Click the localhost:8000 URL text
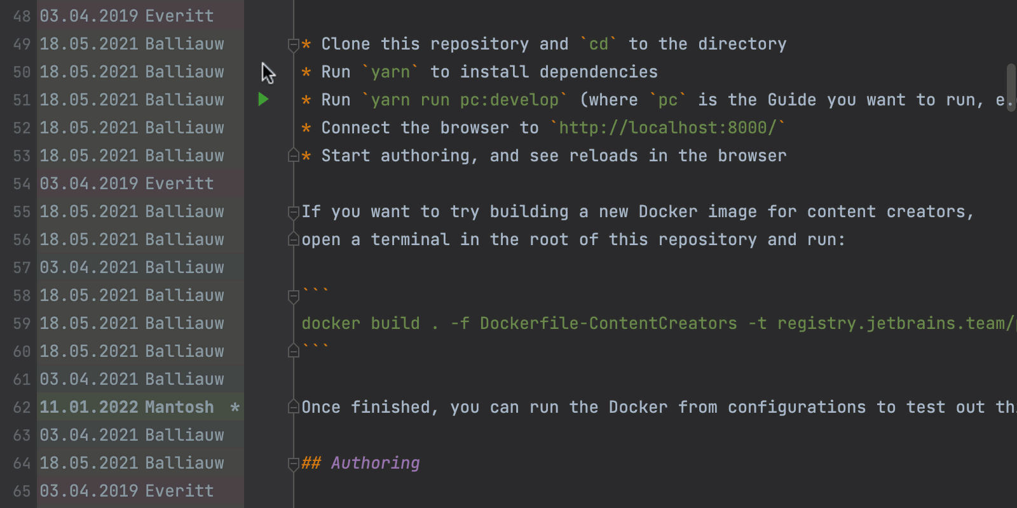 coord(667,128)
